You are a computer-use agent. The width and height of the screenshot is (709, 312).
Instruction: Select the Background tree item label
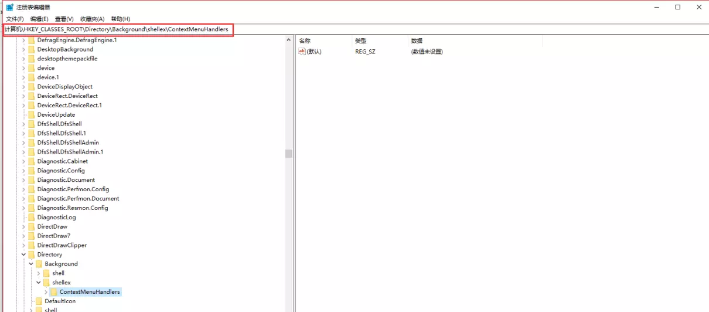pos(62,264)
